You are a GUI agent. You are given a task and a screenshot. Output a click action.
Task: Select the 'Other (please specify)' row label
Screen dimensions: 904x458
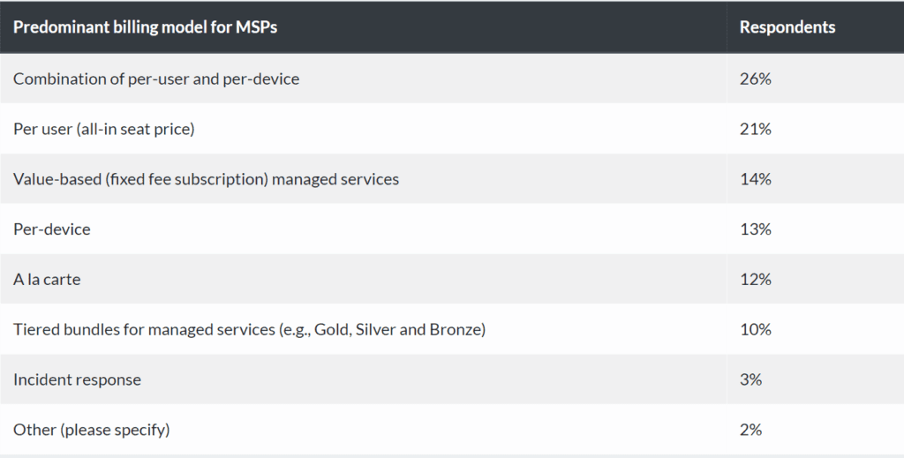pyautogui.click(x=92, y=429)
